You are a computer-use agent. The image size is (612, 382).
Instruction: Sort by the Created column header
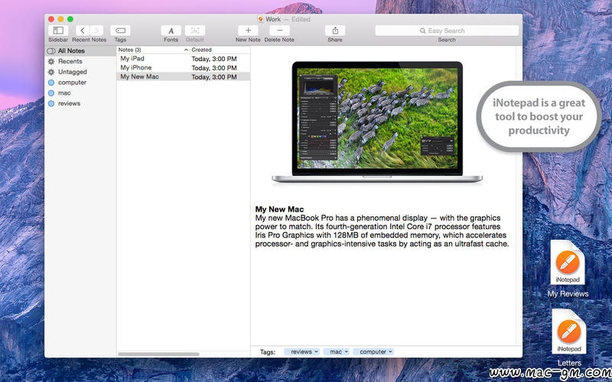coord(220,50)
